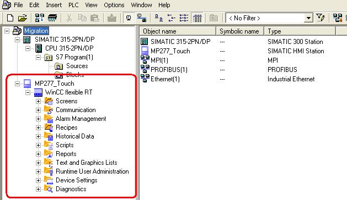Select the MPI(1) object in the list

click(x=159, y=60)
